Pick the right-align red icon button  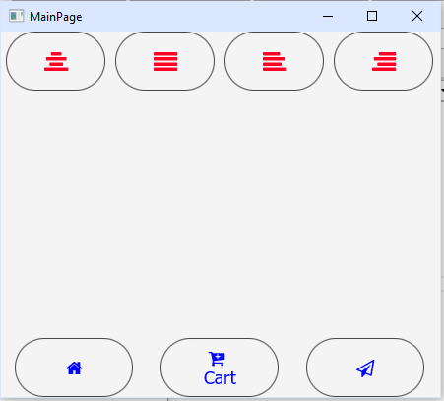[384, 61]
